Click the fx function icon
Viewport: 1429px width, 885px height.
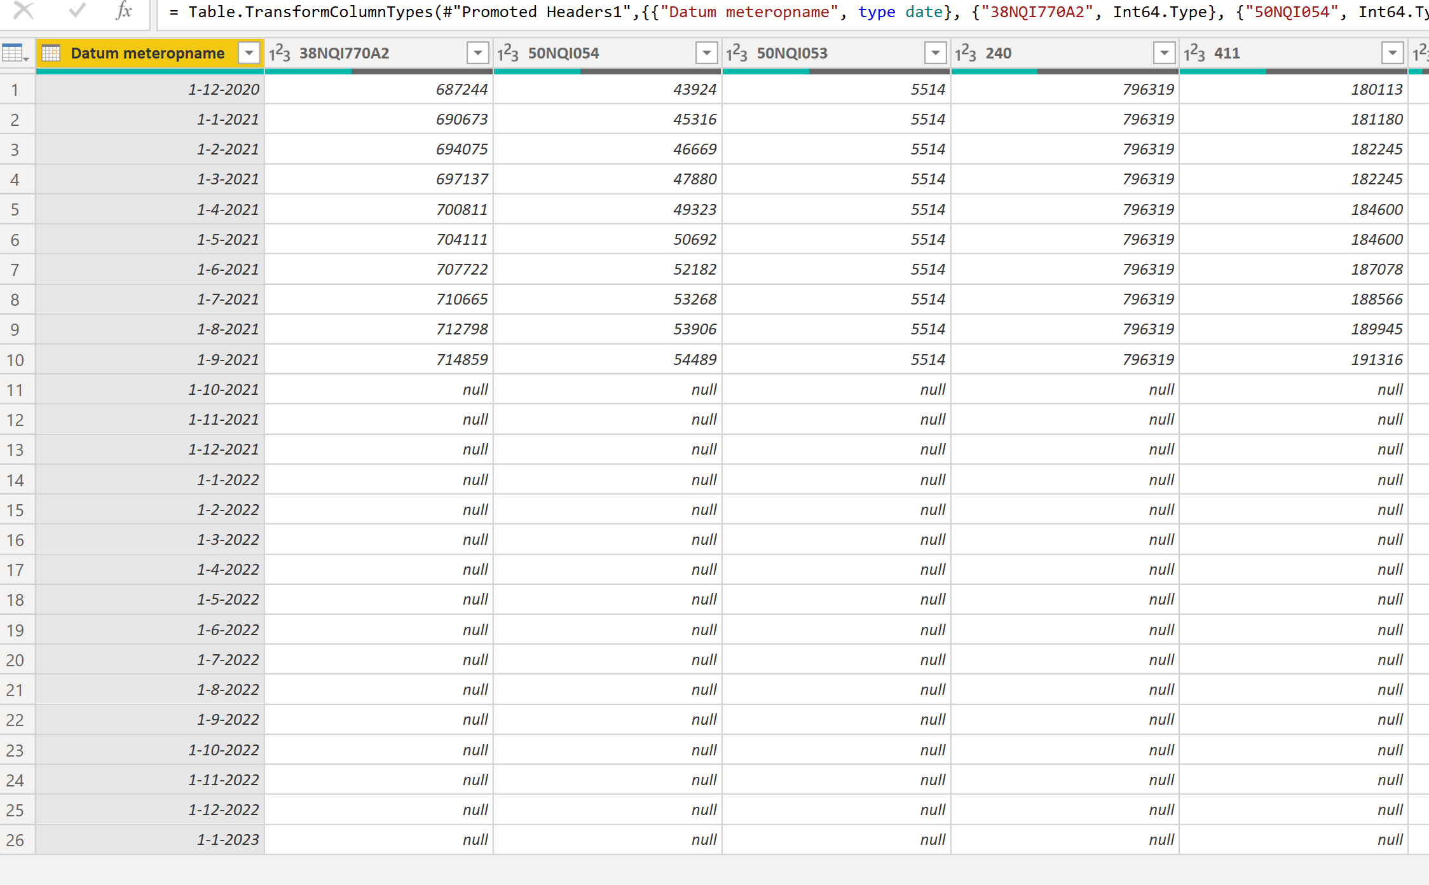124,10
